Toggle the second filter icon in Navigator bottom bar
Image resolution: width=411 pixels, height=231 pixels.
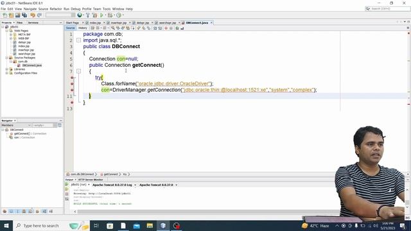(x=12, y=211)
